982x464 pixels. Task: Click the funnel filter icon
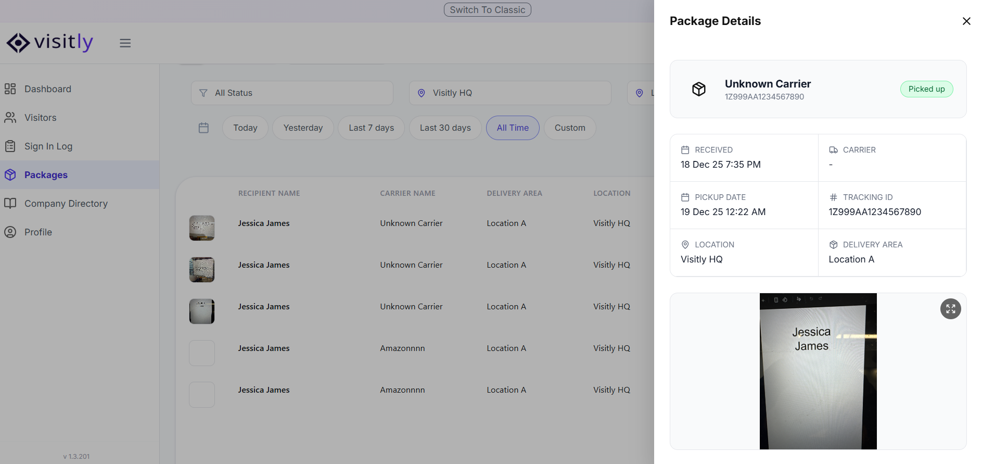(x=203, y=93)
